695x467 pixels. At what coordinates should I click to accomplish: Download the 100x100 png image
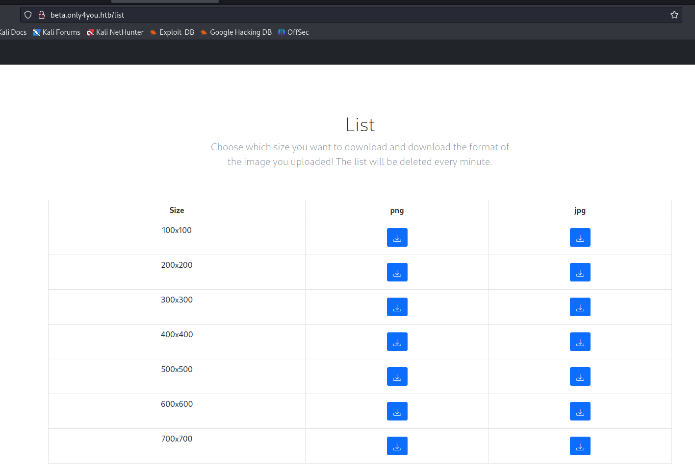point(397,237)
